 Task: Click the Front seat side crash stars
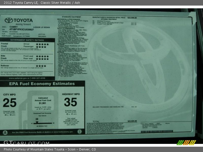pos(42,56)
